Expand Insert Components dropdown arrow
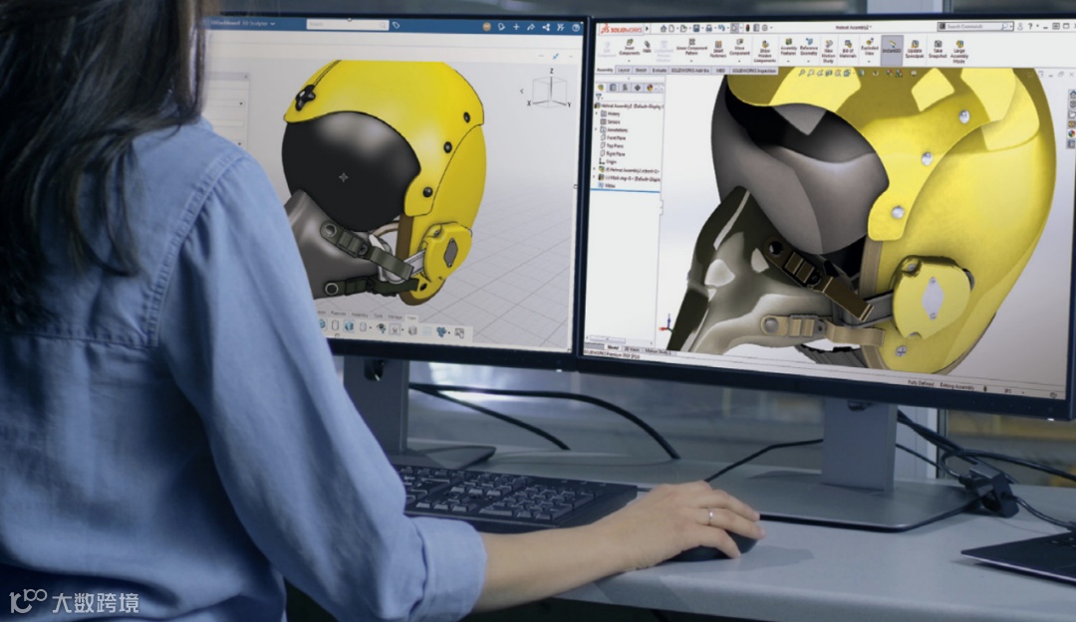 pyautogui.click(x=629, y=61)
